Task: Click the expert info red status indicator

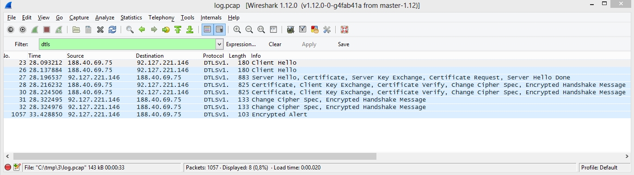Action: (x=8, y=167)
